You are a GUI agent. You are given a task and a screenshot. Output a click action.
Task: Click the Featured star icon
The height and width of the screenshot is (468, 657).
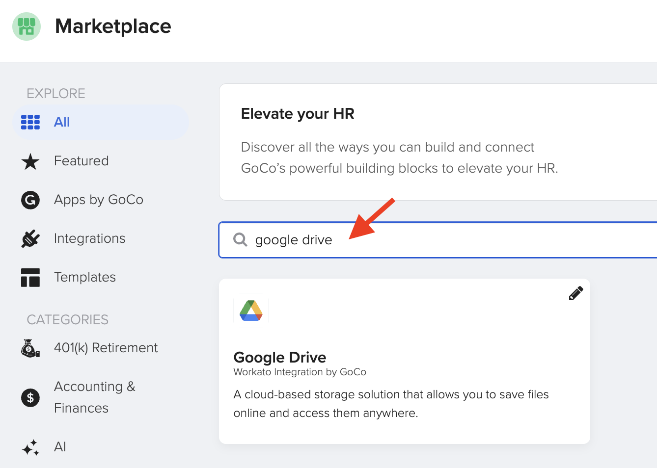(x=30, y=161)
